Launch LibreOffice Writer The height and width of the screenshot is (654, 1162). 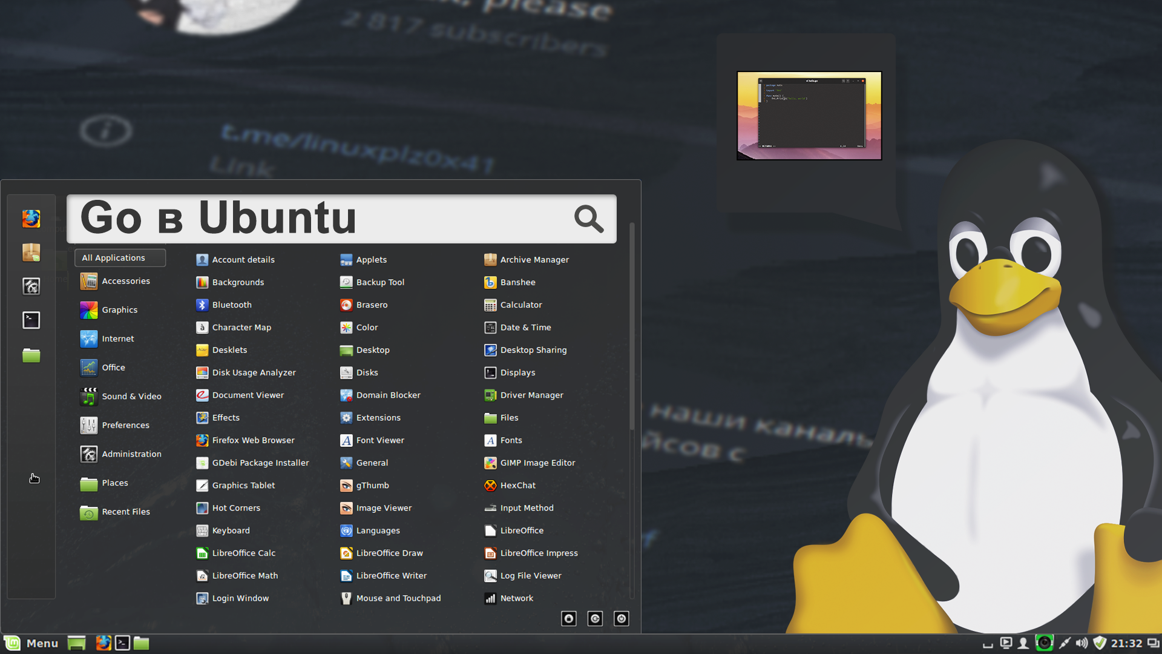391,575
